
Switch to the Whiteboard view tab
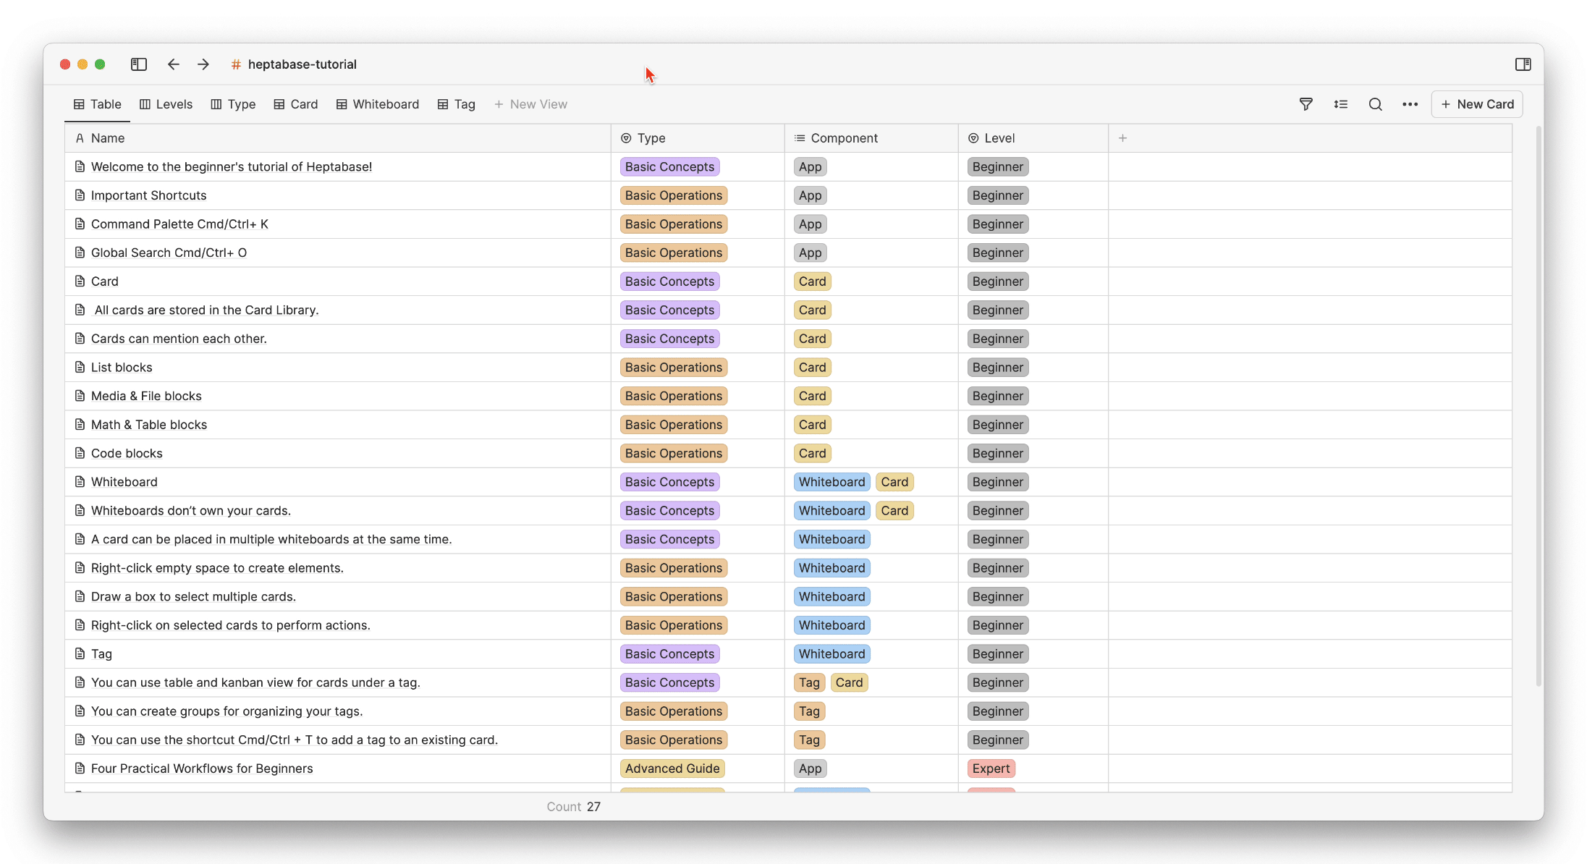tap(378, 104)
